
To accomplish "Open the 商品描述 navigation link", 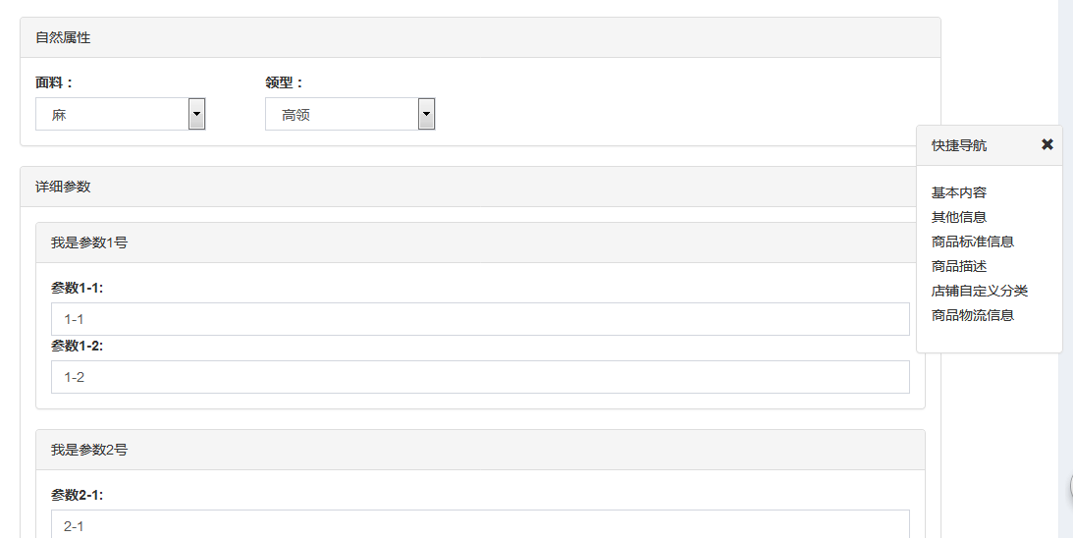I will [x=959, y=266].
